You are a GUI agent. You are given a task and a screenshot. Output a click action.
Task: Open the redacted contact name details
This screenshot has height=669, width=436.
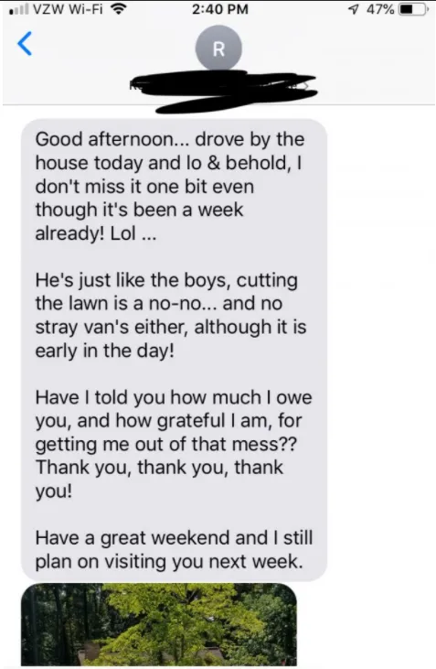click(224, 91)
